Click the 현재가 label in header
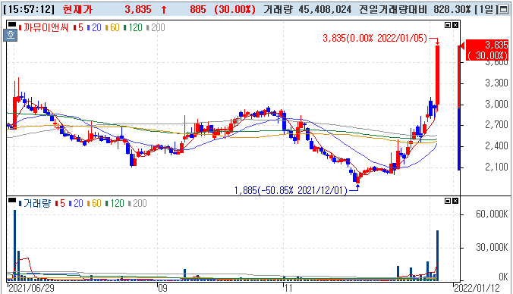The width and height of the screenshot is (513, 294). [77, 9]
